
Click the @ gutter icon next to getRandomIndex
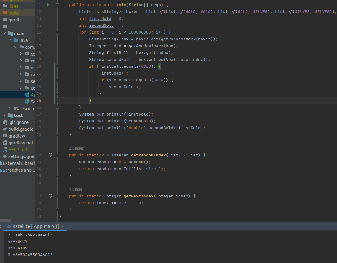pos(51,155)
